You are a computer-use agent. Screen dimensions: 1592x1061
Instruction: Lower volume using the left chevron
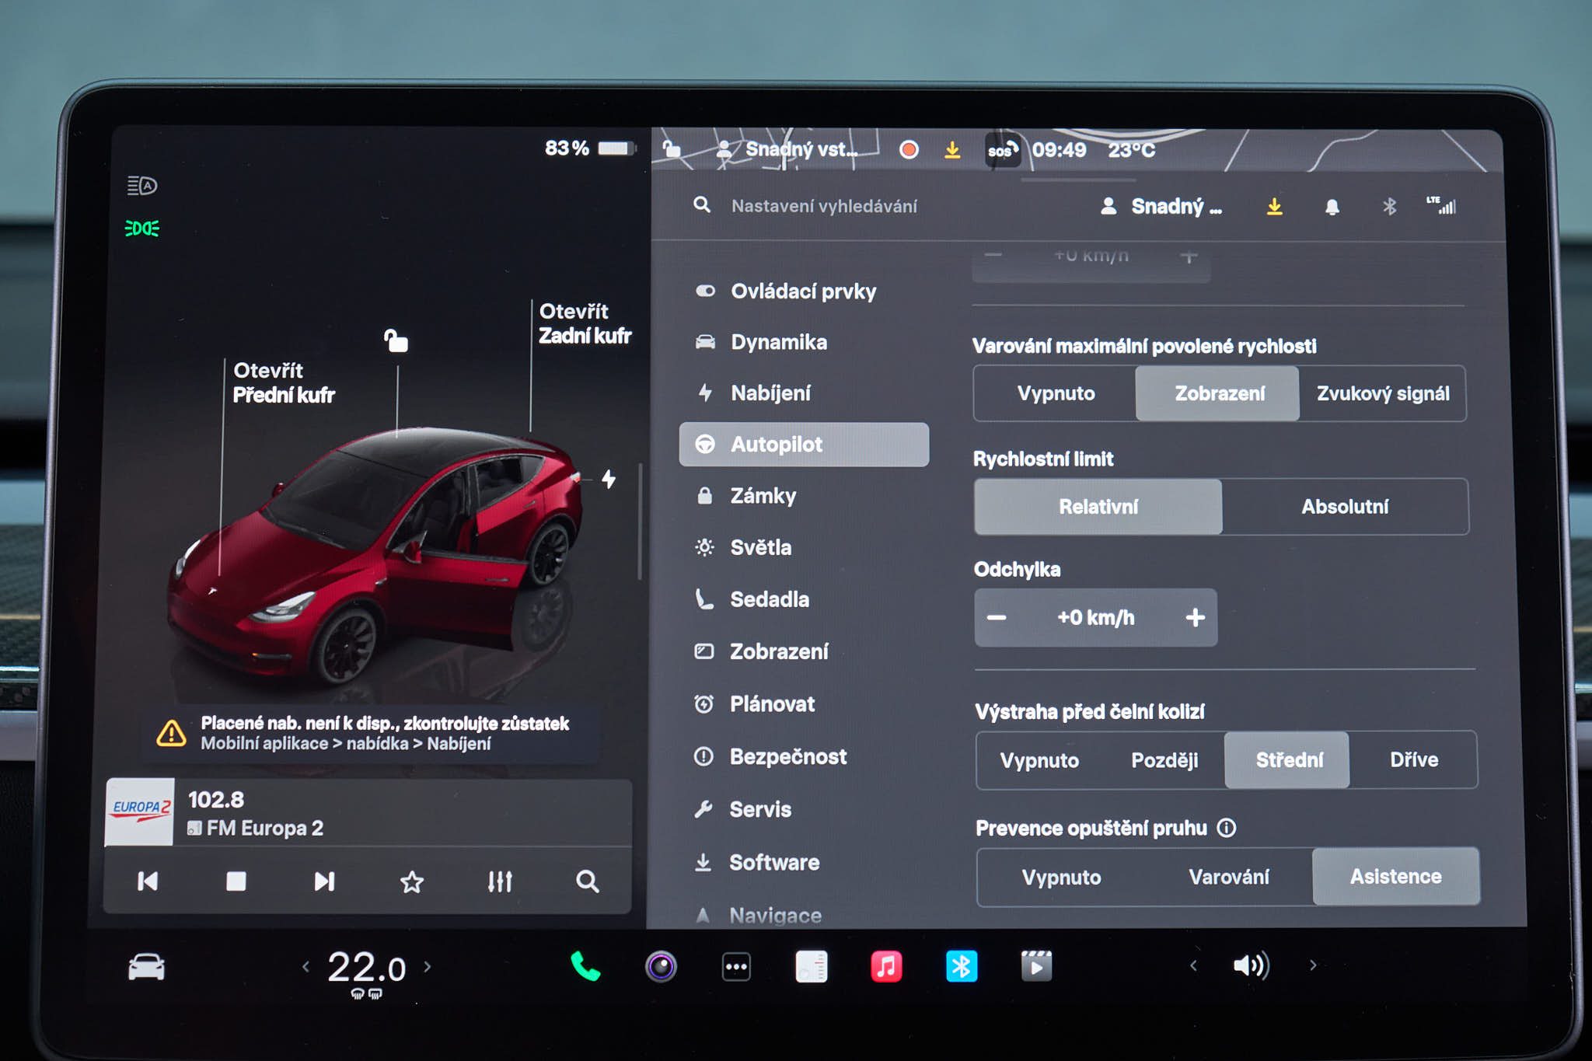click(x=1193, y=965)
